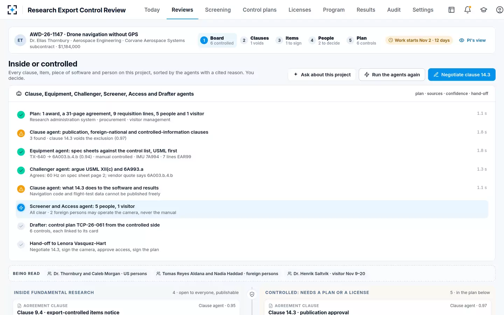Image resolution: width=504 pixels, height=315 pixels.
Task: Jump to step 3 Items
Action: 289,40
